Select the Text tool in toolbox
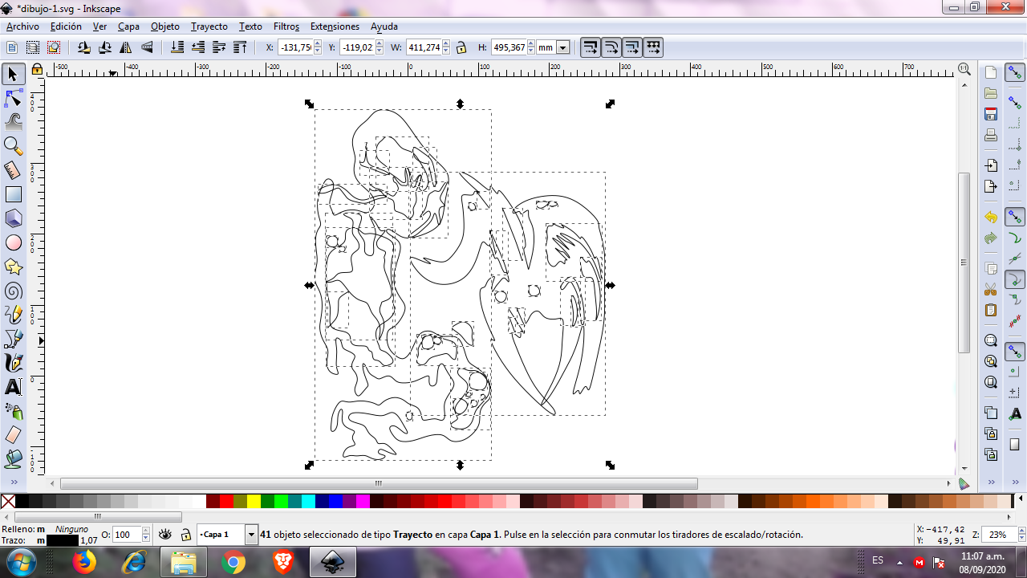1027x578 pixels. 13,387
